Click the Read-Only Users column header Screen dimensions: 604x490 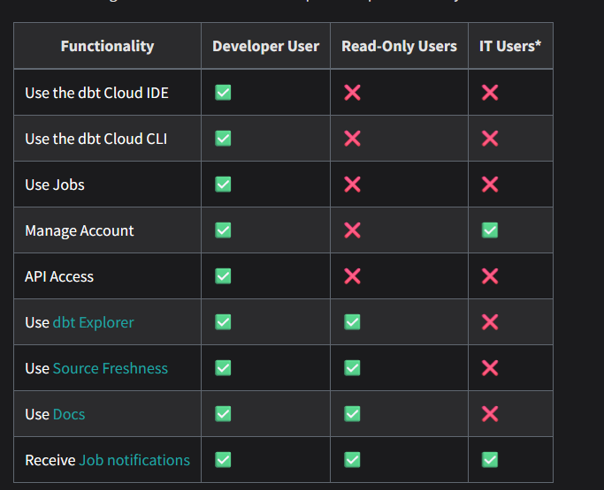(399, 46)
